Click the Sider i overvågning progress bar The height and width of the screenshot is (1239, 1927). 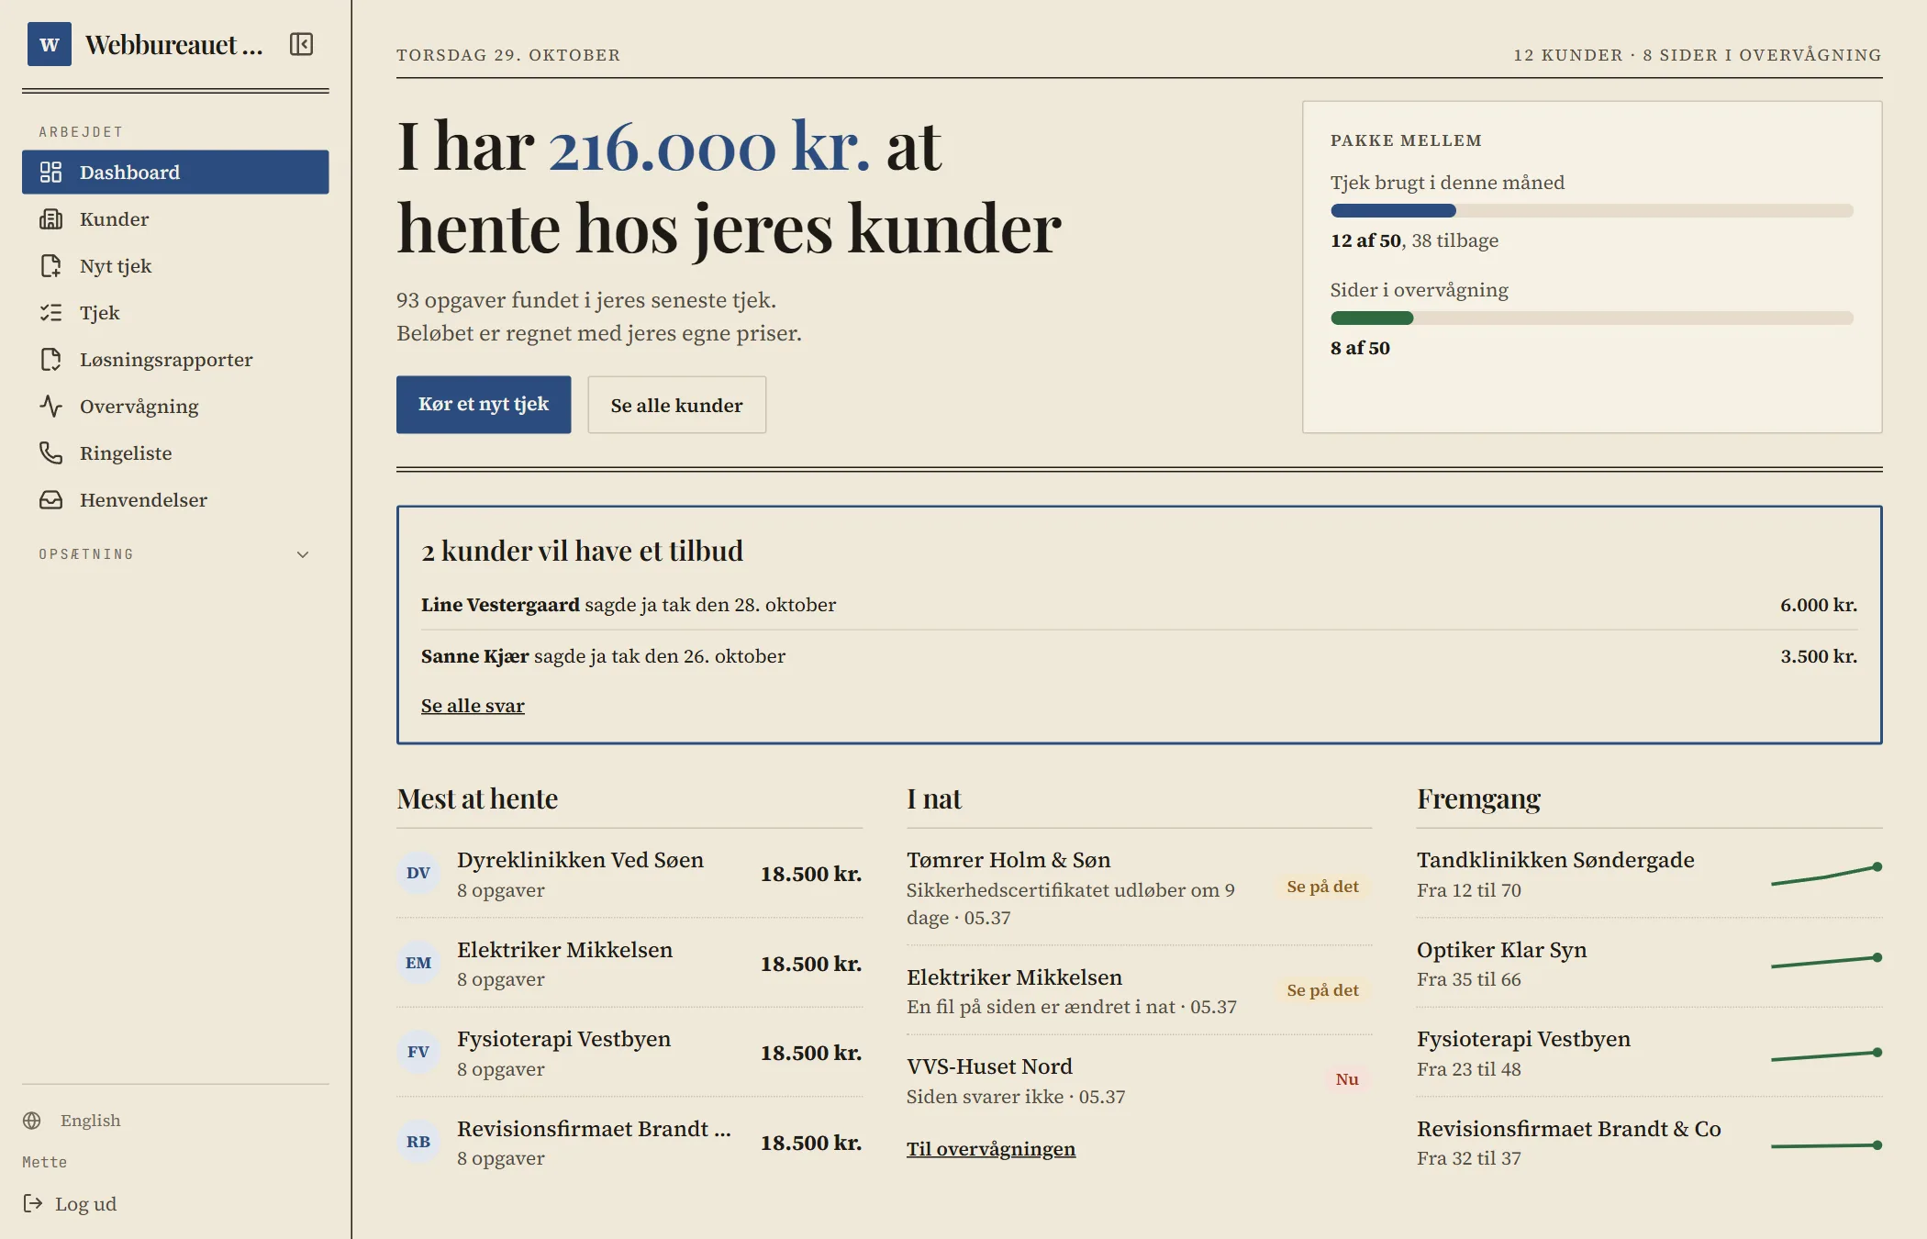coord(1592,318)
